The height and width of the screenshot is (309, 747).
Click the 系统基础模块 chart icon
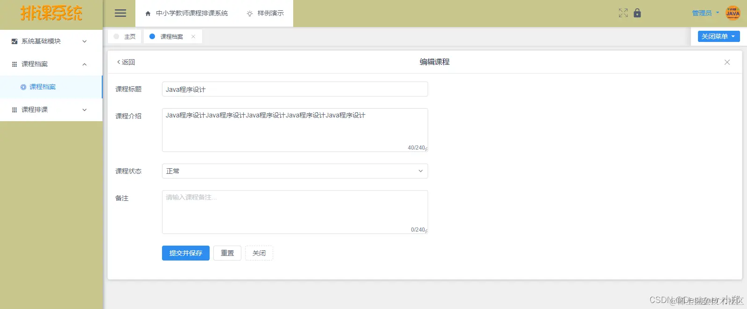tap(14, 41)
